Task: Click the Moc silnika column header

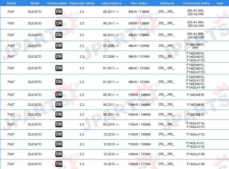Action: tap(139, 3)
